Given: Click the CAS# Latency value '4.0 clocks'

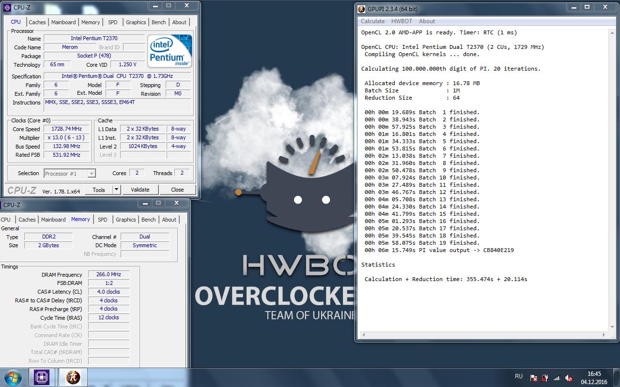Looking at the screenshot, I should point(108,292).
